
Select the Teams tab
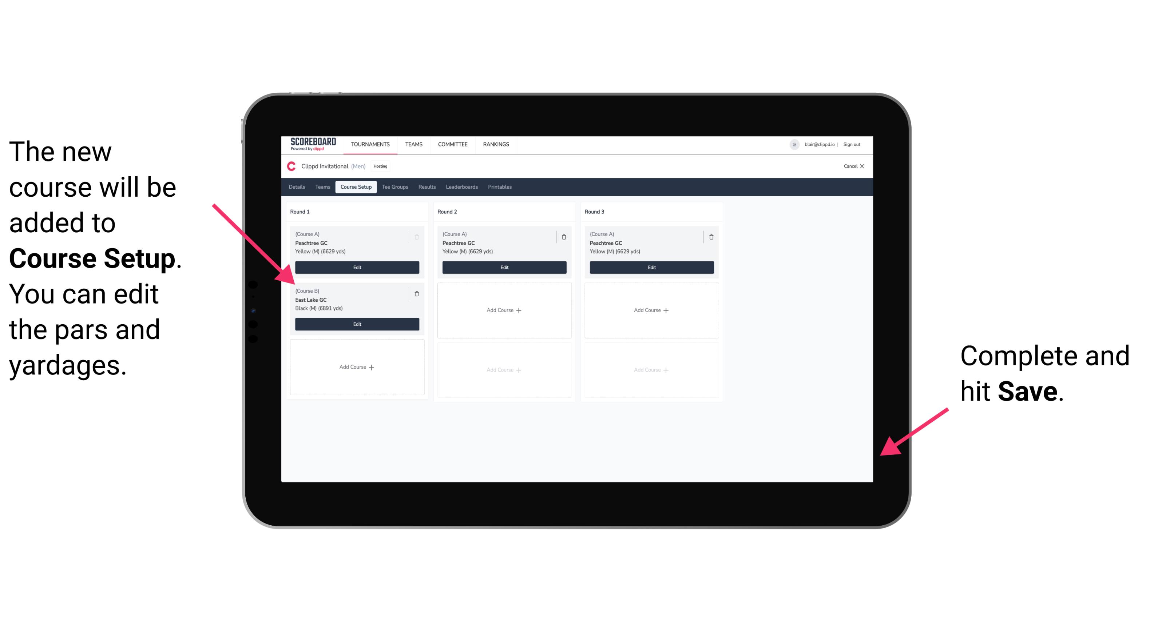click(321, 186)
